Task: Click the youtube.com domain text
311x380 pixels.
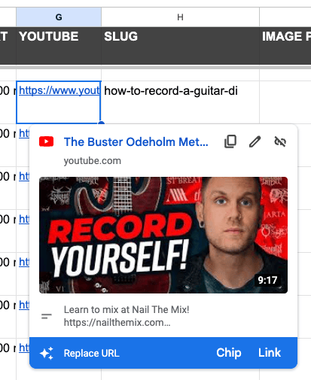Action: [93, 161]
